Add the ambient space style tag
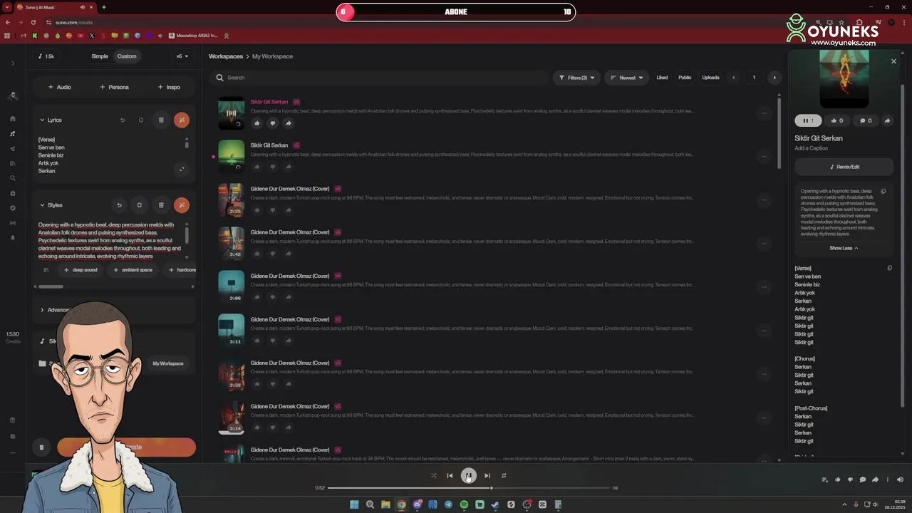The image size is (912, 513). point(133,270)
